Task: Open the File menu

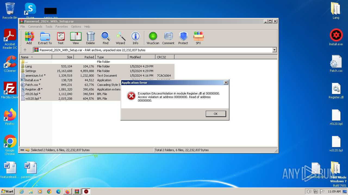Action: tap(23, 27)
